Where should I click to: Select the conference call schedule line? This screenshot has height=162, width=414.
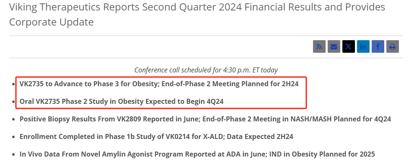point(206,70)
